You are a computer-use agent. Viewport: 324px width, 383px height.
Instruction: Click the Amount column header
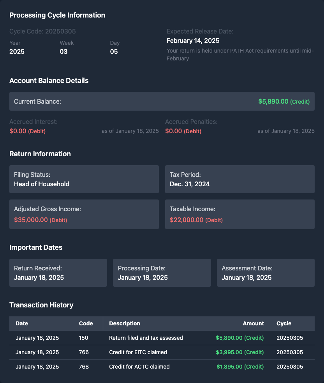[253, 323]
